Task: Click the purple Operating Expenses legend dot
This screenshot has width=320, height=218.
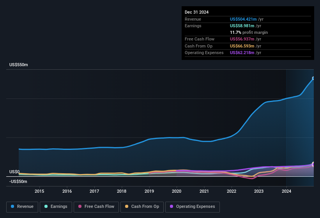Action: (x=171, y=206)
